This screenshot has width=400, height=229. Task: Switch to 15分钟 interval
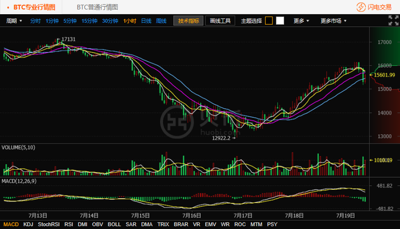pyautogui.click(x=89, y=21)
